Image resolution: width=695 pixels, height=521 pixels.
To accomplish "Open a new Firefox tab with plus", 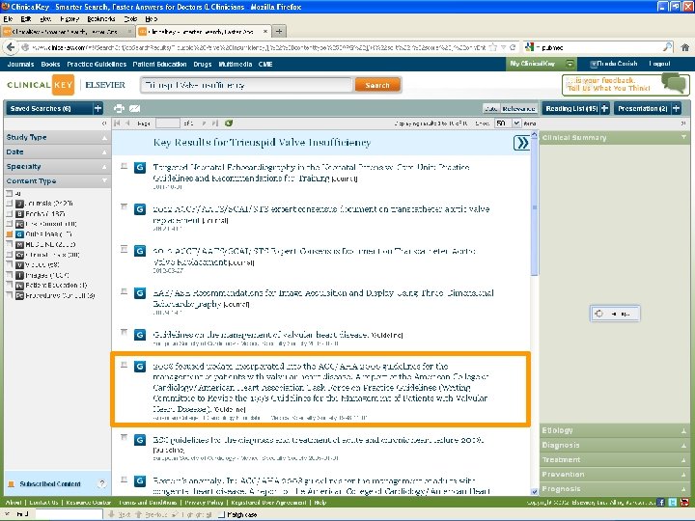I will (279, 31).
